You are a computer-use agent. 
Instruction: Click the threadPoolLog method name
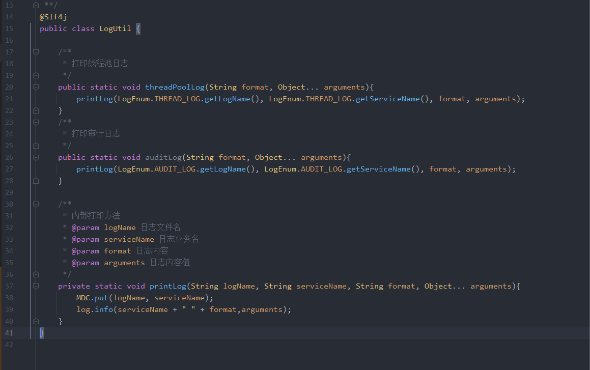pos(175,87)
